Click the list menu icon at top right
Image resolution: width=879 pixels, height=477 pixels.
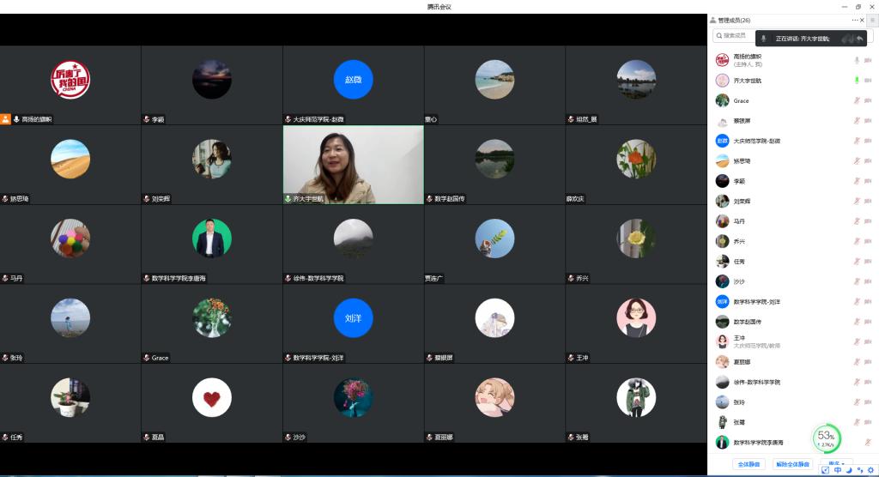point(872,20)
